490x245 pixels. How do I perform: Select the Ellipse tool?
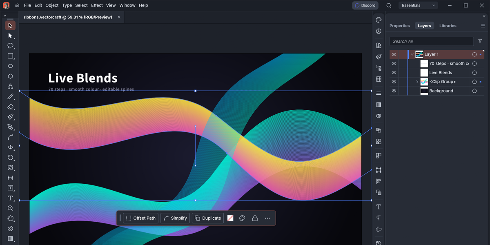click(x=10, y=66)
